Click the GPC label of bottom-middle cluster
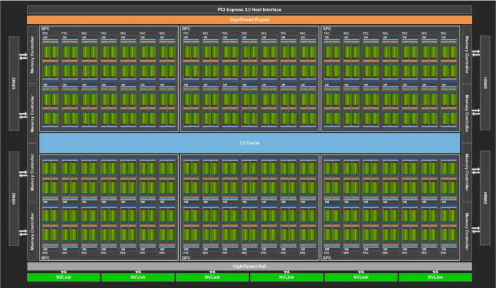Screen dimensions: 496x288 click(x=186, y=258)
